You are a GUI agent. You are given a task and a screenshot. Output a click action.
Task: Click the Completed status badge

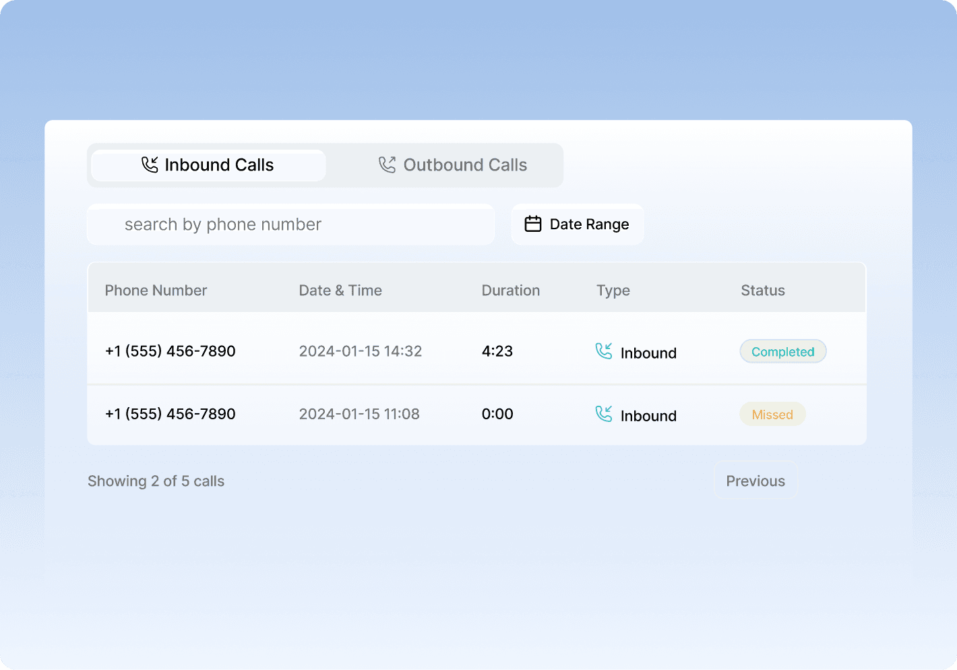(x=782, y=352)
